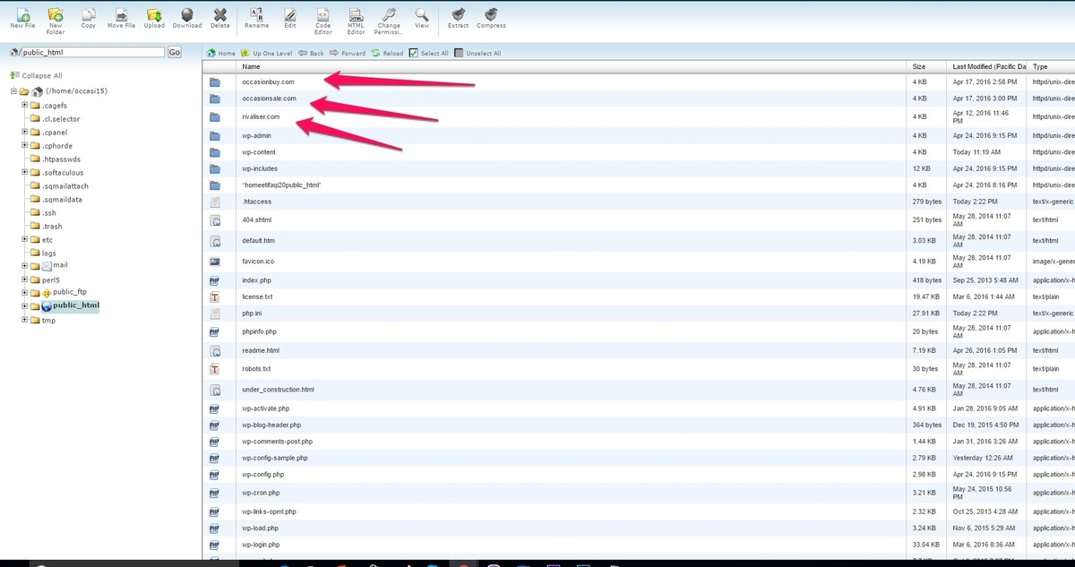
Task: Click the Go button next to path
Action: (174, 52)
